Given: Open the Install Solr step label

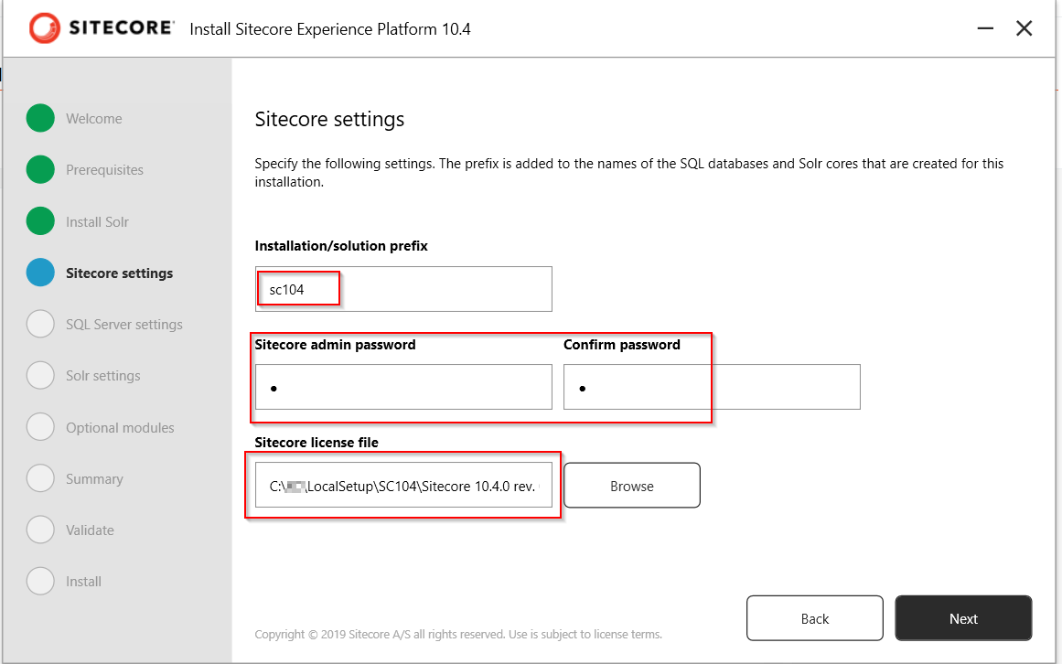Looking at the screenshot, I should [x=97, y=222].
